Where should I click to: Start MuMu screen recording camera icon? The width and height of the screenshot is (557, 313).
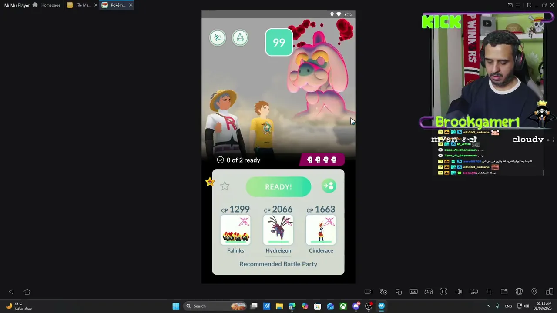pyautogui.click(x=368, y=292)
